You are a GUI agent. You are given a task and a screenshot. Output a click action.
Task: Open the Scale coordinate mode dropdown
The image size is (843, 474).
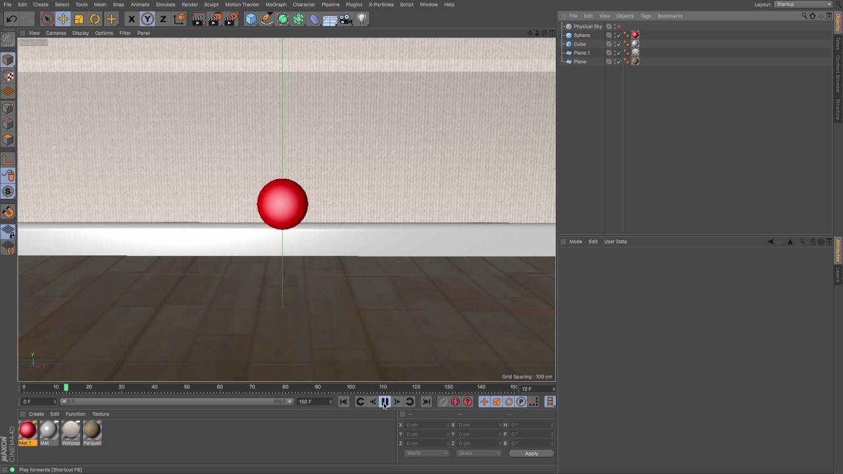[x=479, y=453]
